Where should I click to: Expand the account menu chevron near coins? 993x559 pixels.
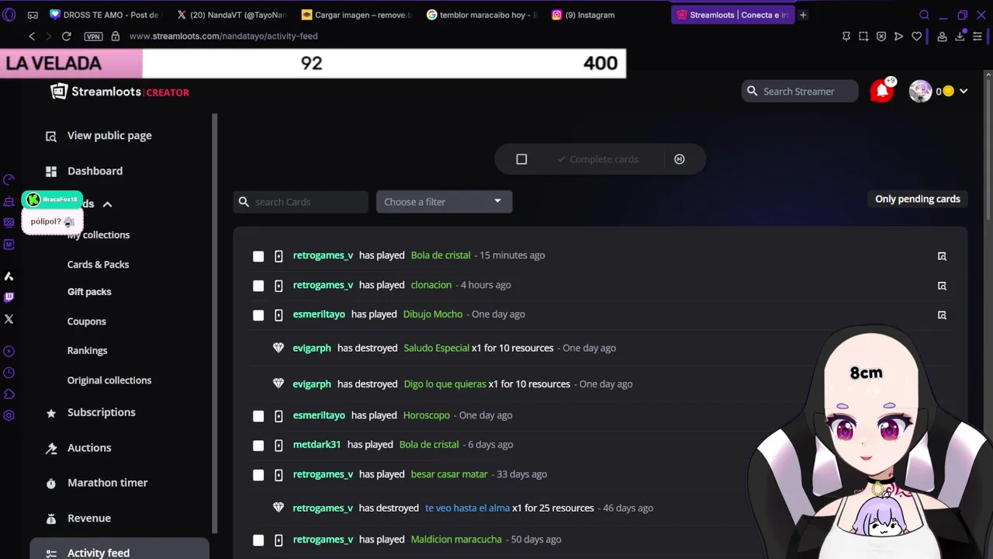coord(964,91)
